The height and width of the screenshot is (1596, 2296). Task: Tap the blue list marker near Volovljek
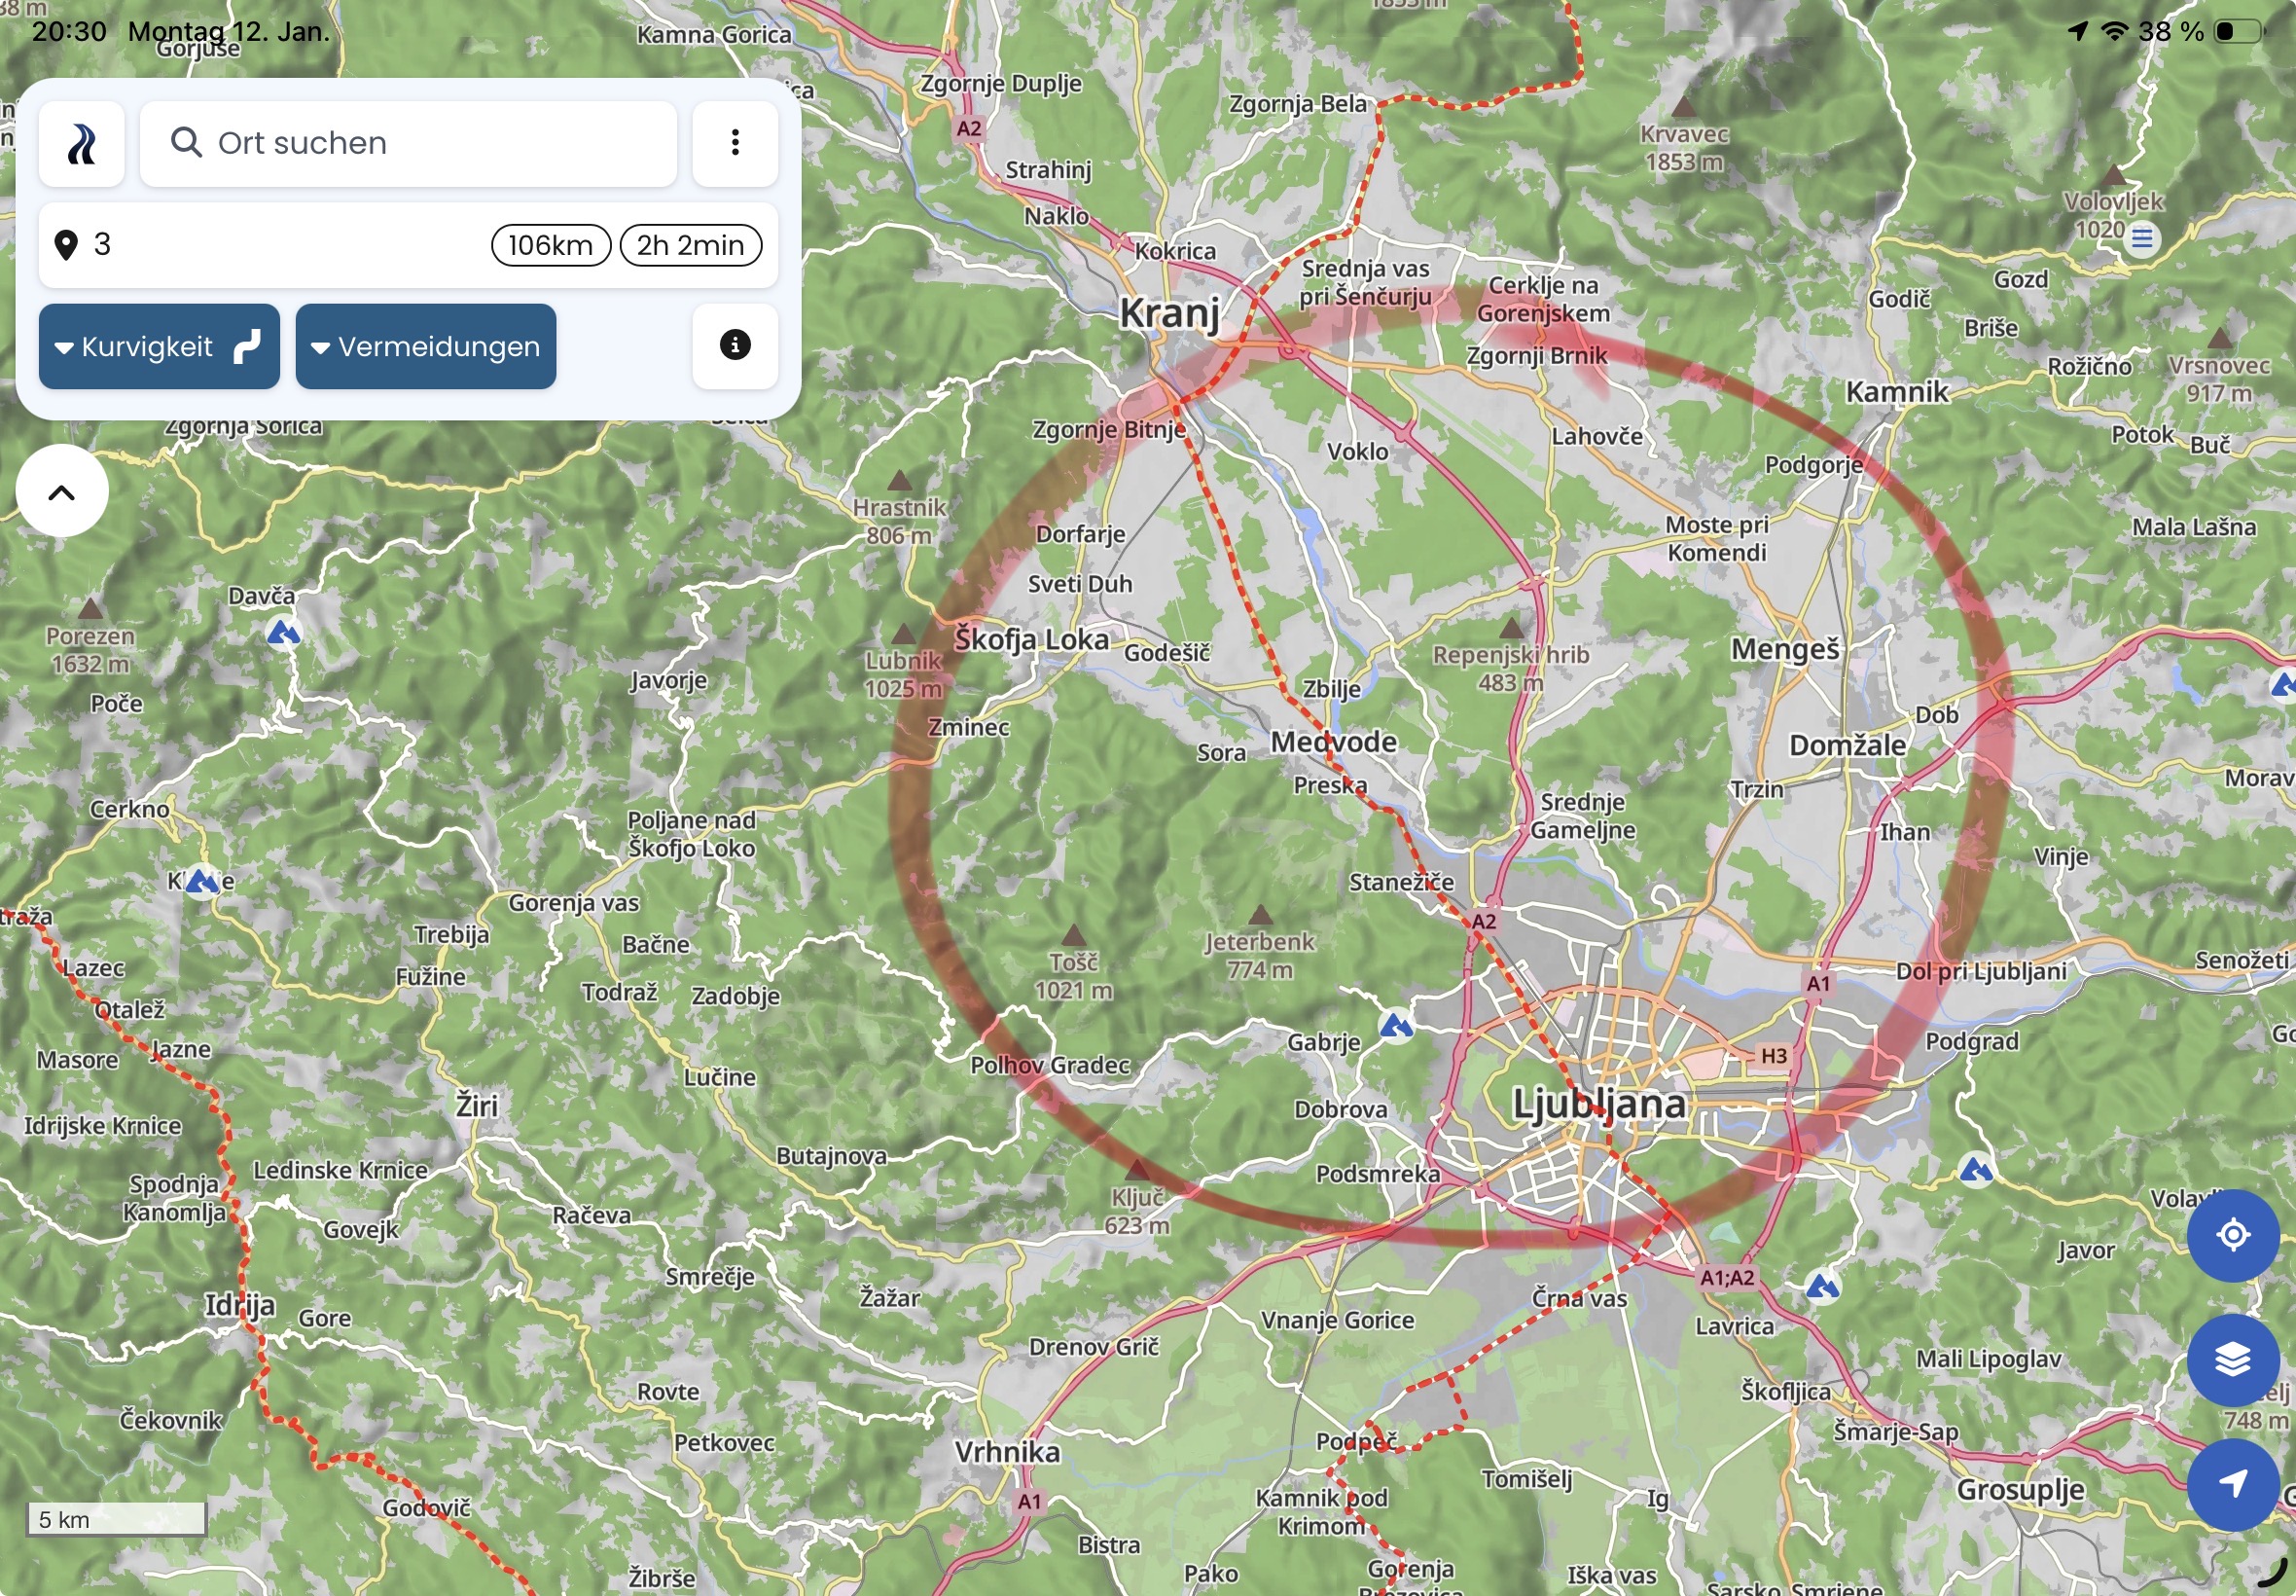[x=2141, y=238]
